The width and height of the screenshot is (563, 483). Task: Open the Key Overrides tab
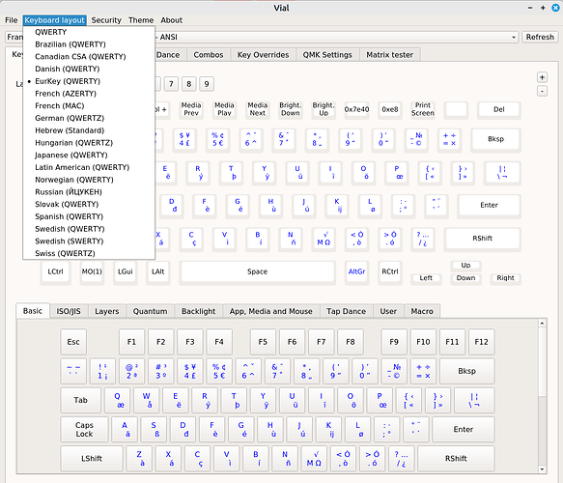pyautogui.click(x=263, y=55)
